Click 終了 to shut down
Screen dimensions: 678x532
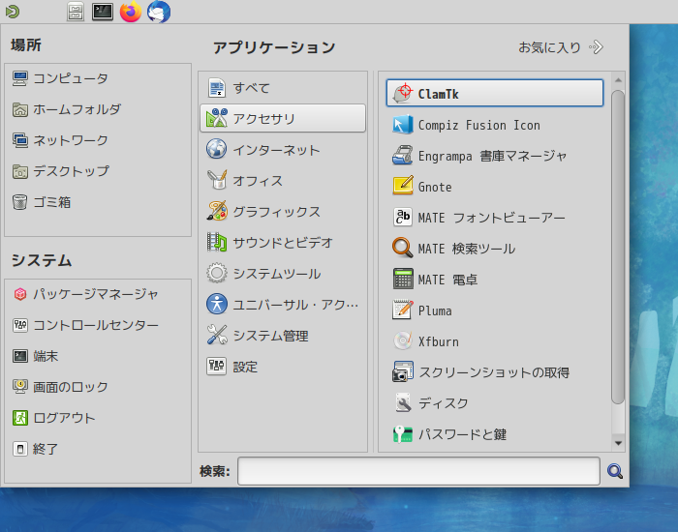[x=98, y=449]
